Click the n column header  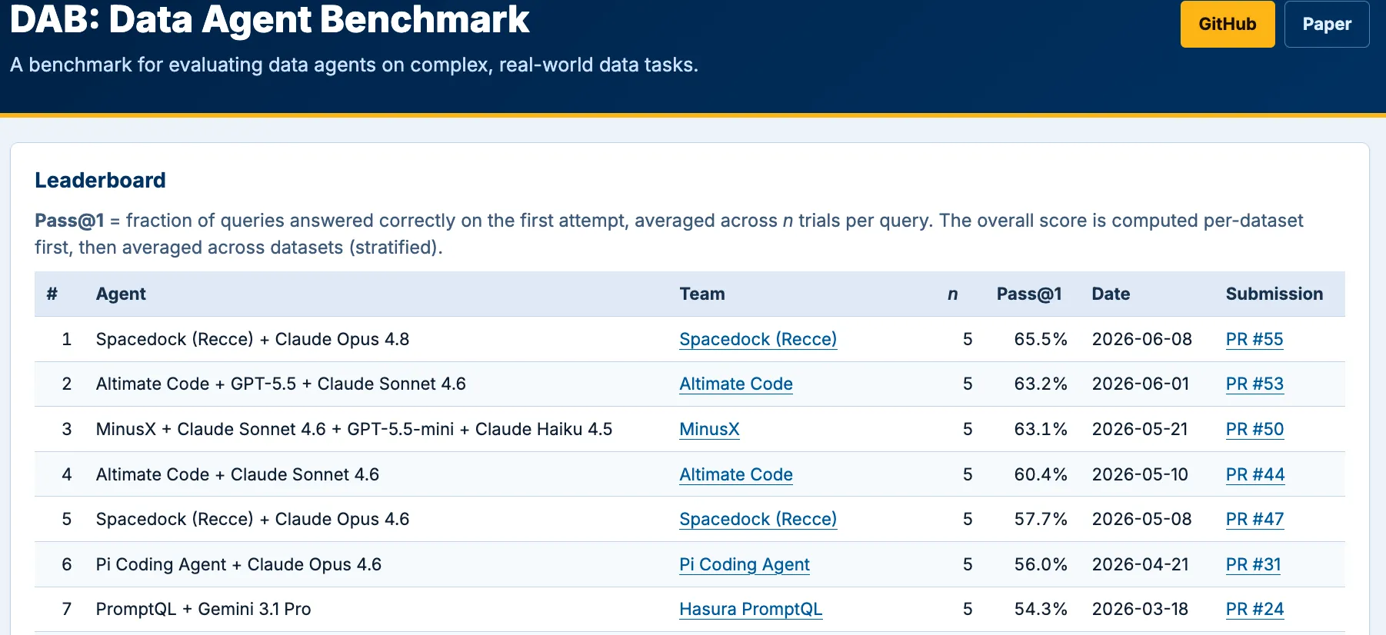[x=953, y=294]
